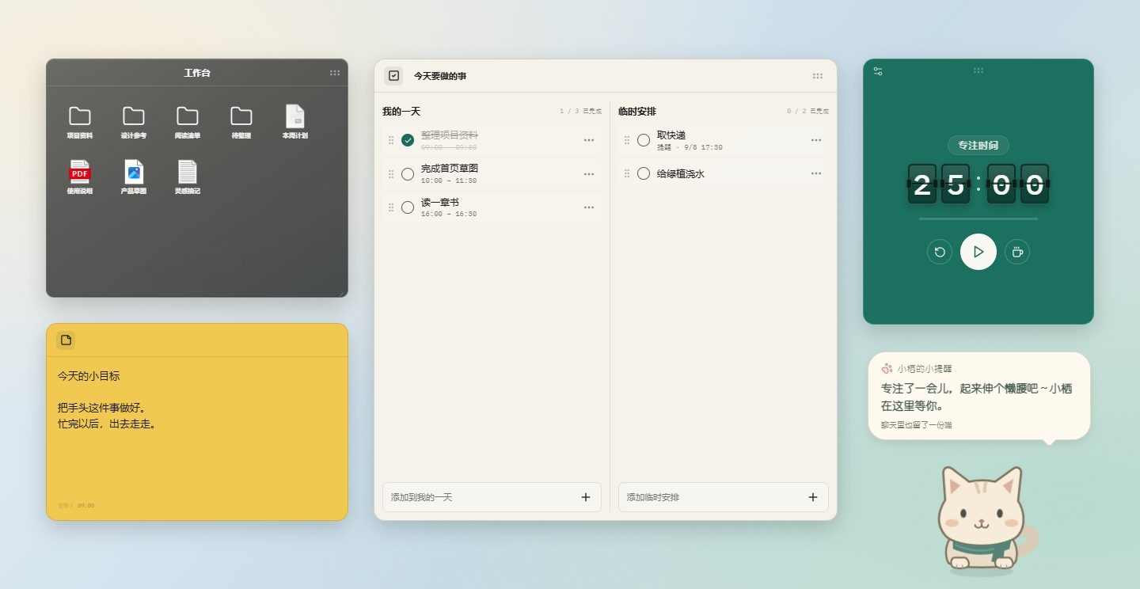Mark 完成首页草图 as done
This screenshot has width=1140, height=589.
pyautogui.click(x=408, y=174)
